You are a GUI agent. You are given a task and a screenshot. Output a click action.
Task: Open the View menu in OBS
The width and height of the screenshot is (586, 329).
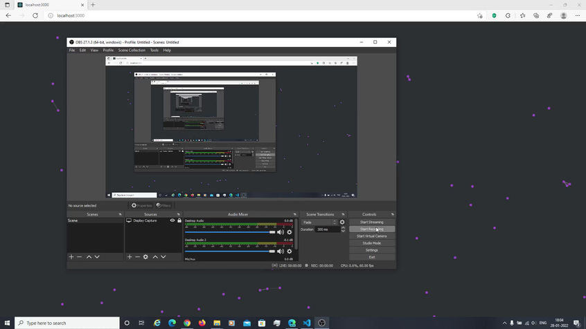pyautogui.click(x=94, y=50)
